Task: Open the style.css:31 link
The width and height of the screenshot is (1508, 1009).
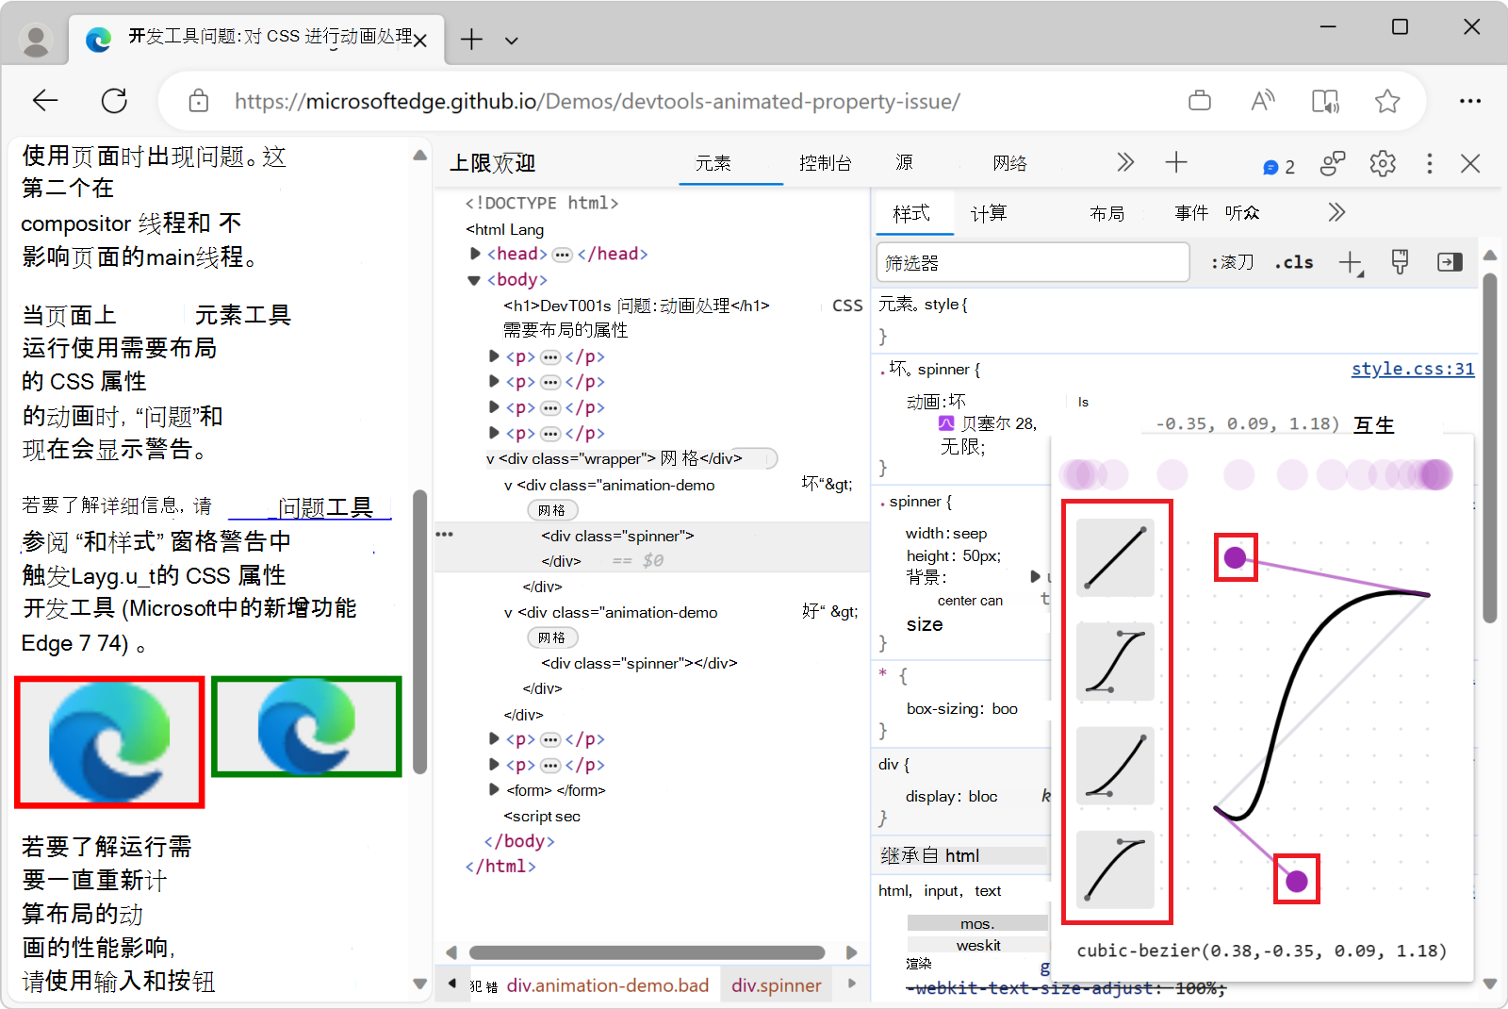Action: [x=1411, y=369]
